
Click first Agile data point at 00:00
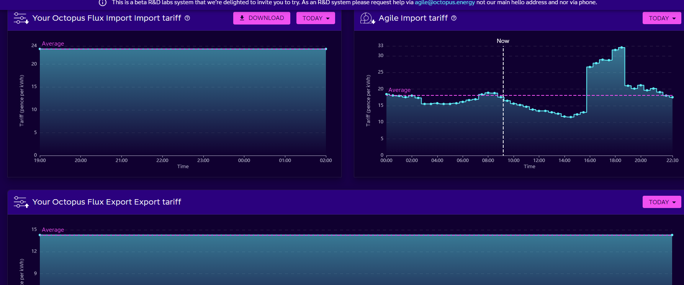(x=386, y=94)
